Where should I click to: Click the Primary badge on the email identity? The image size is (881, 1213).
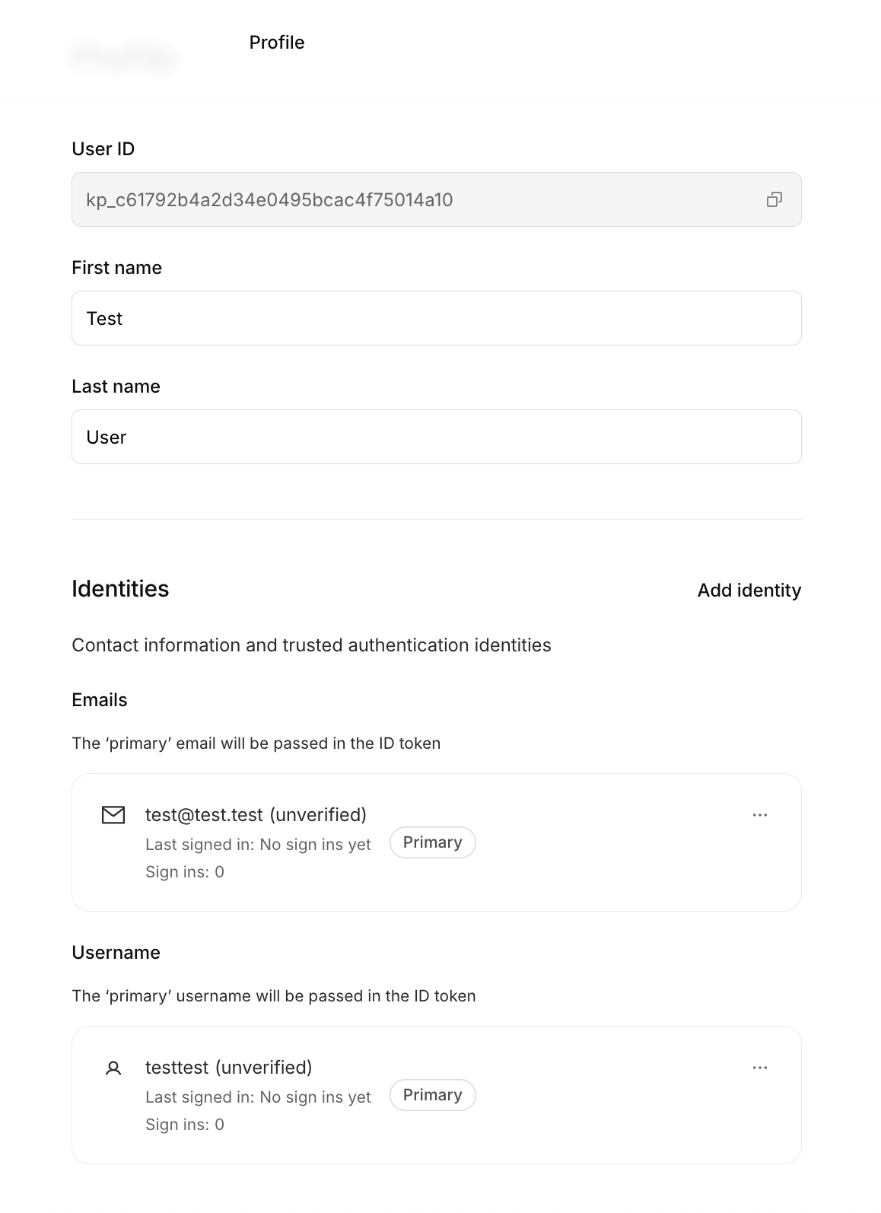[433, 842]
